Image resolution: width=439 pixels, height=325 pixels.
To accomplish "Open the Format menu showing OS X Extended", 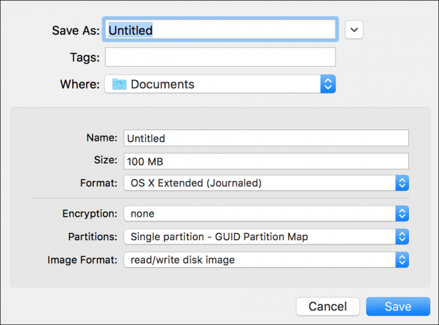I will coord(259,183).
